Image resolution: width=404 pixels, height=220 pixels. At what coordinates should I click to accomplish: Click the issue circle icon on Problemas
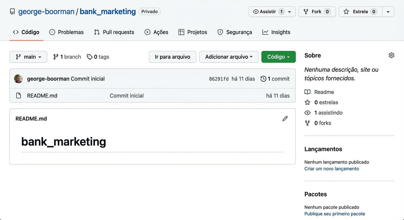pyautogui.click(x=52, y=32)
